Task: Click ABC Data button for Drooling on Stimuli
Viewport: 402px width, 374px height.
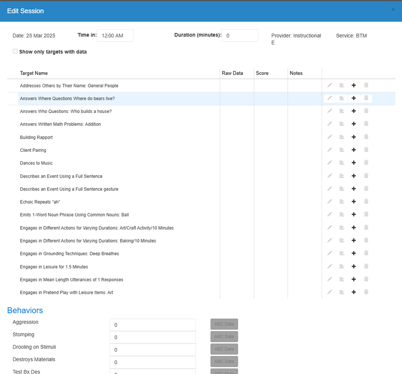Action: (224, 349)
